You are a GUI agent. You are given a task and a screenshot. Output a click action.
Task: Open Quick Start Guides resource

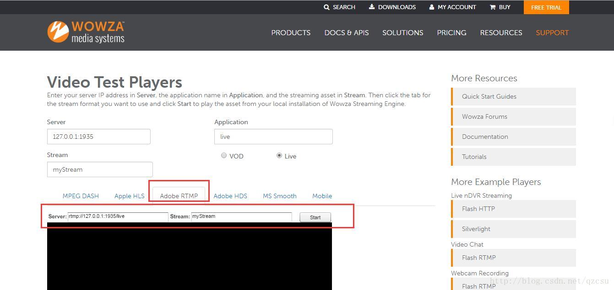[513, 96]
